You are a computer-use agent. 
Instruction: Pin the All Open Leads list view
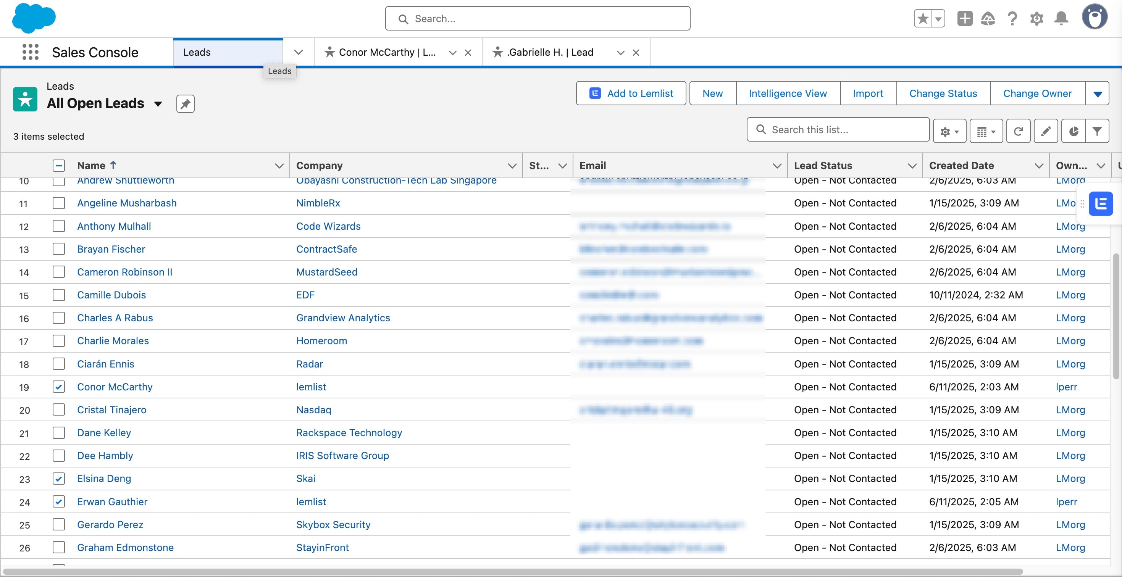click(x=185, y=104)
